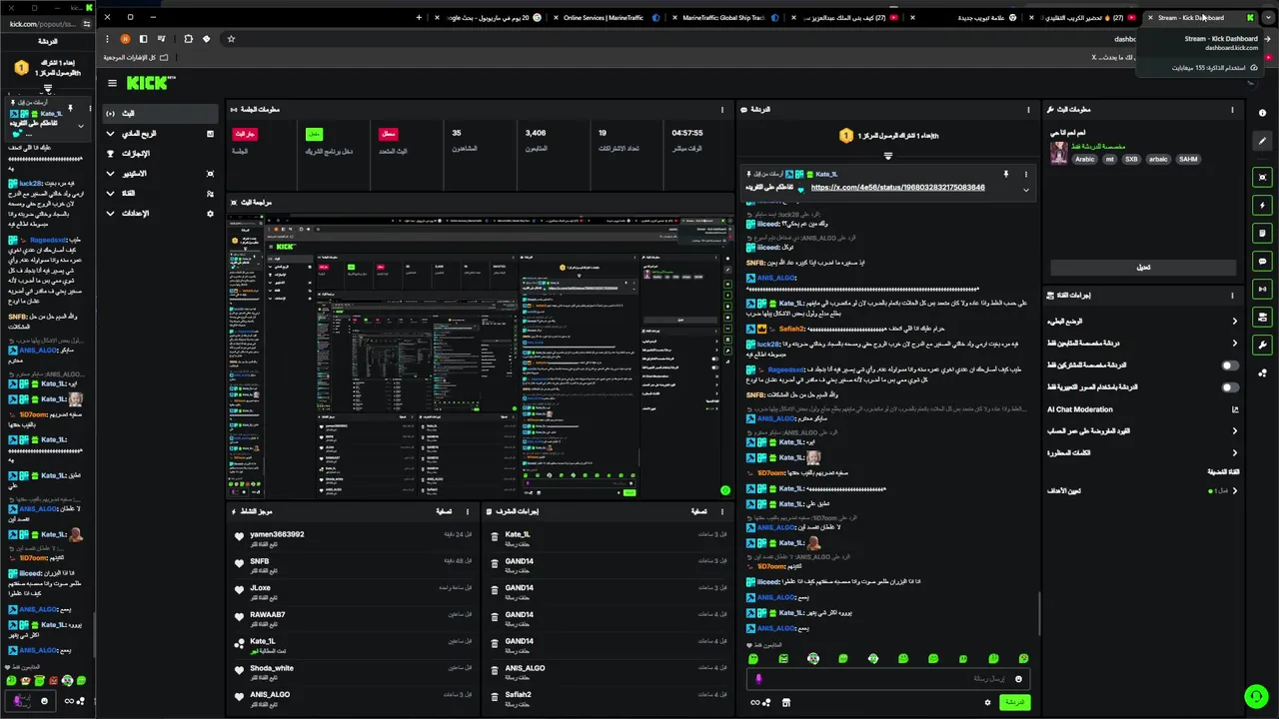This screenshot has height=719, width=1279.
Task: Click the SAHM stream tag
Action: [1187, 159]
